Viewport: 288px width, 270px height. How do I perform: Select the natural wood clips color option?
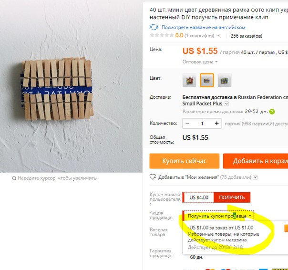(x=207, y=80)
